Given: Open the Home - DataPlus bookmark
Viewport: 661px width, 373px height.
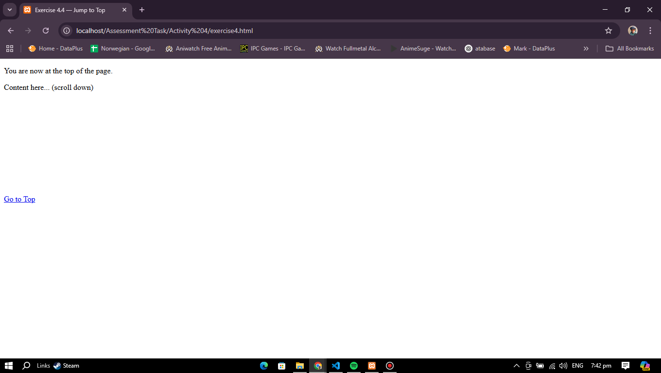Looking at the screenshot, I should (x=55, y=49).
